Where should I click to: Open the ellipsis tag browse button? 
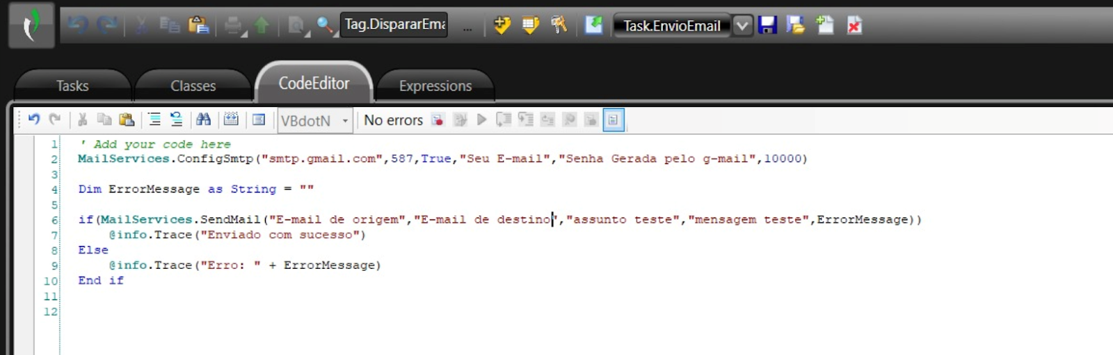[x=467, y=28]
